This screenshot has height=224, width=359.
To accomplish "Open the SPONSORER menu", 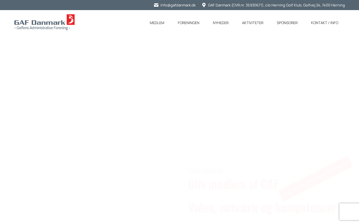I will 287,23.
